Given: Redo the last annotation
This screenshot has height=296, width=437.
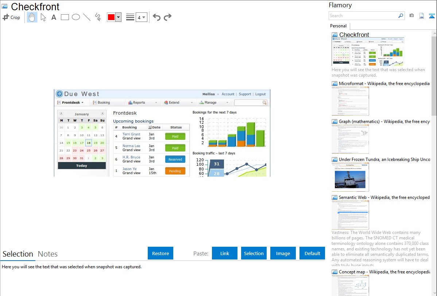Looking at the screenshot, I should (x=167, y=17).
